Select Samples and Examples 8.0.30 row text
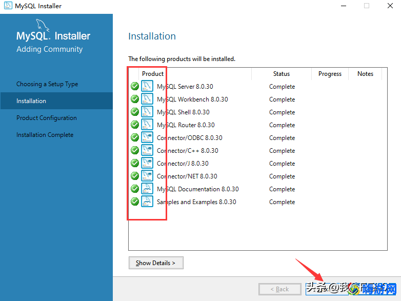Viewport: 401px width, 301px height. [x=196, y=202]
